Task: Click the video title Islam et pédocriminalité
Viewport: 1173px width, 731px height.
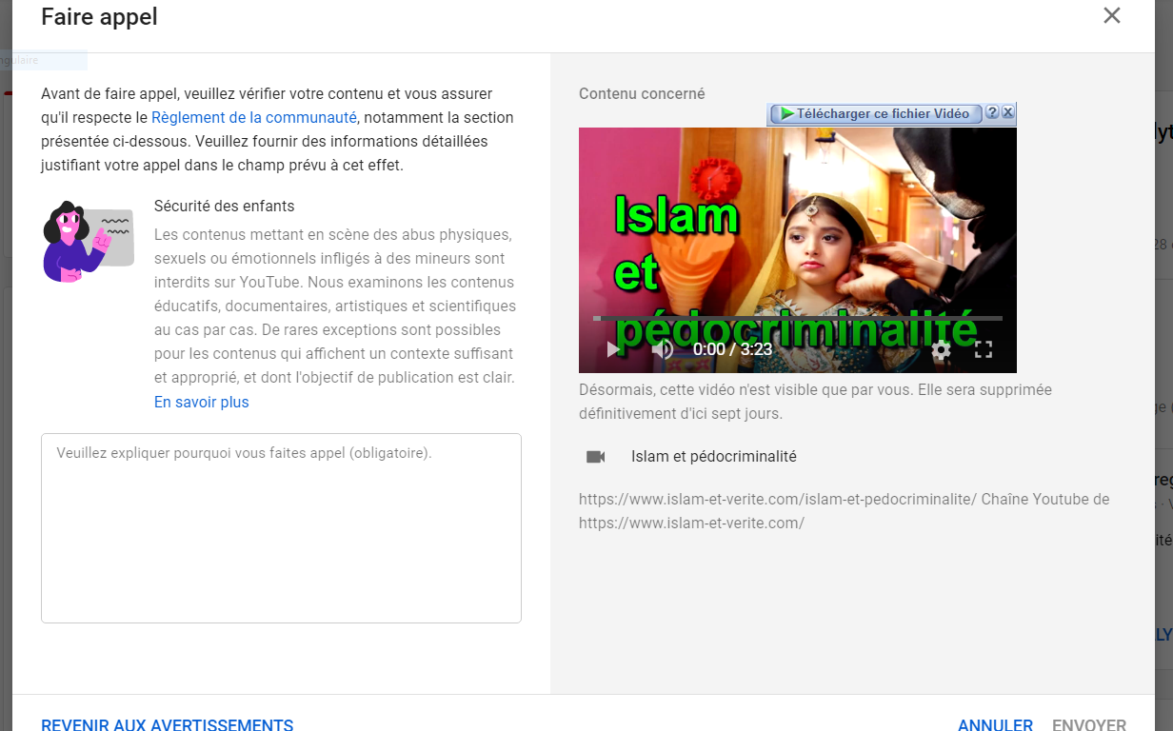Action: [x=714, y=457]
